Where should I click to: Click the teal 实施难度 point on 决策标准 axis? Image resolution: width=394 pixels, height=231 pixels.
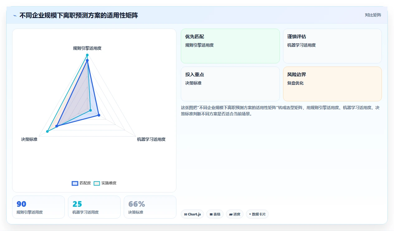coord(47,132)
